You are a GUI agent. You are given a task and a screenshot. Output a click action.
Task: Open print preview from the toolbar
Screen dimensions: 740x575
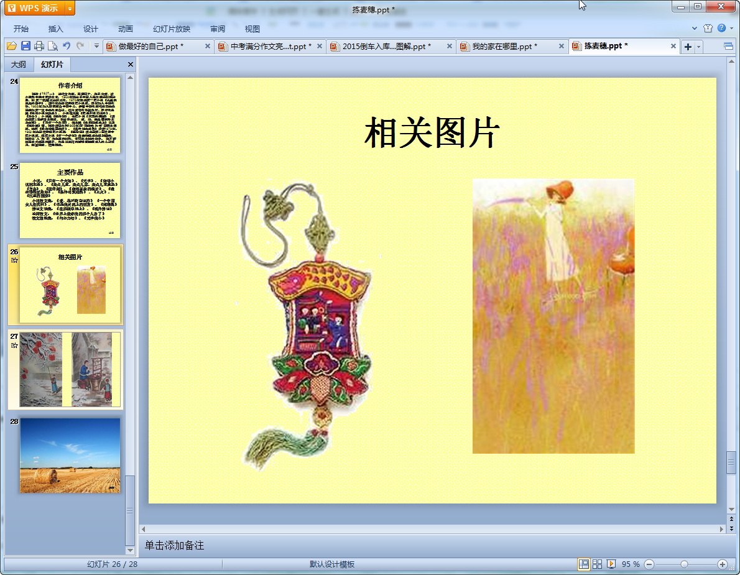[x=53, y=46]
